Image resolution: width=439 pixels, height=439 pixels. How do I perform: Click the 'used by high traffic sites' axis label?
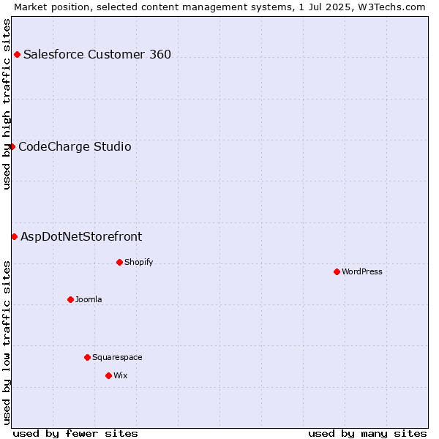click(x=6, y=104)
